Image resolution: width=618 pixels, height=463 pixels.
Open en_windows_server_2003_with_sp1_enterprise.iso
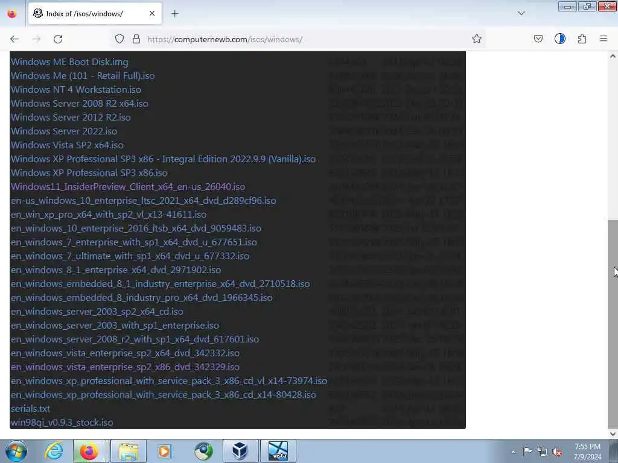[115, 326]
